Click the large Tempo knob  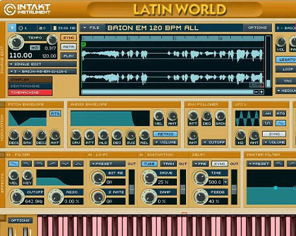click(x=16, y=42)
